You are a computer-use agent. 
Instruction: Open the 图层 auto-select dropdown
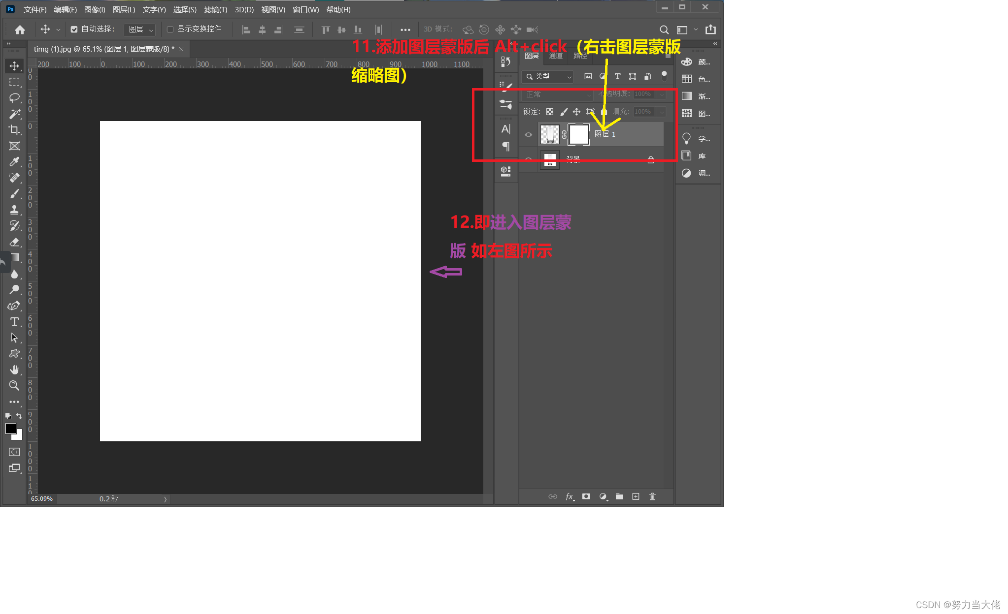click(x=140, y=30)
